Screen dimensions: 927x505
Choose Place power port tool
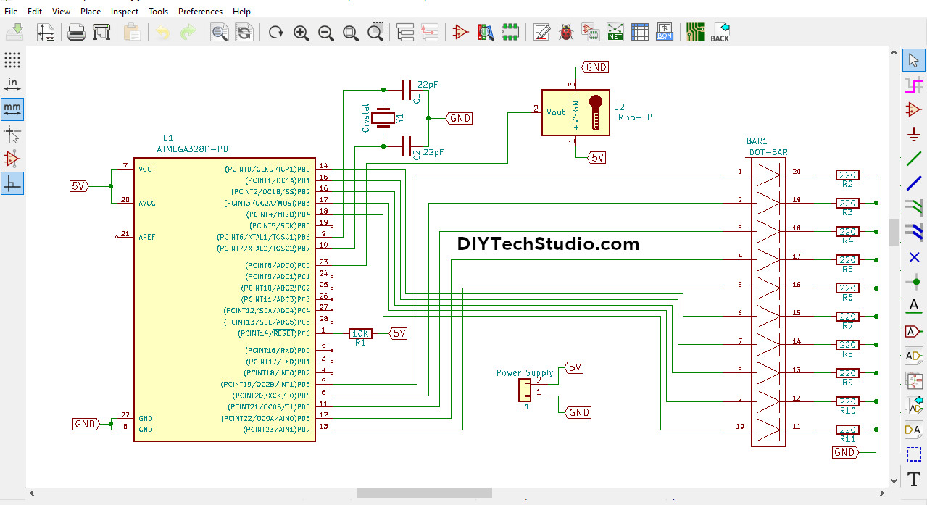914,135
